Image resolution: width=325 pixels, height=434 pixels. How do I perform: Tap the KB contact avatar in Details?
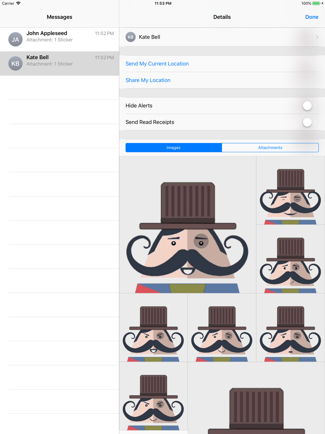(131, 37)
